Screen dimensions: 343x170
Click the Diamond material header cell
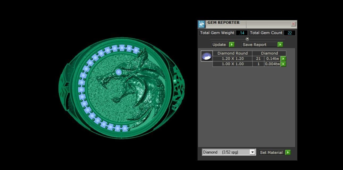[x=269, y=53]
